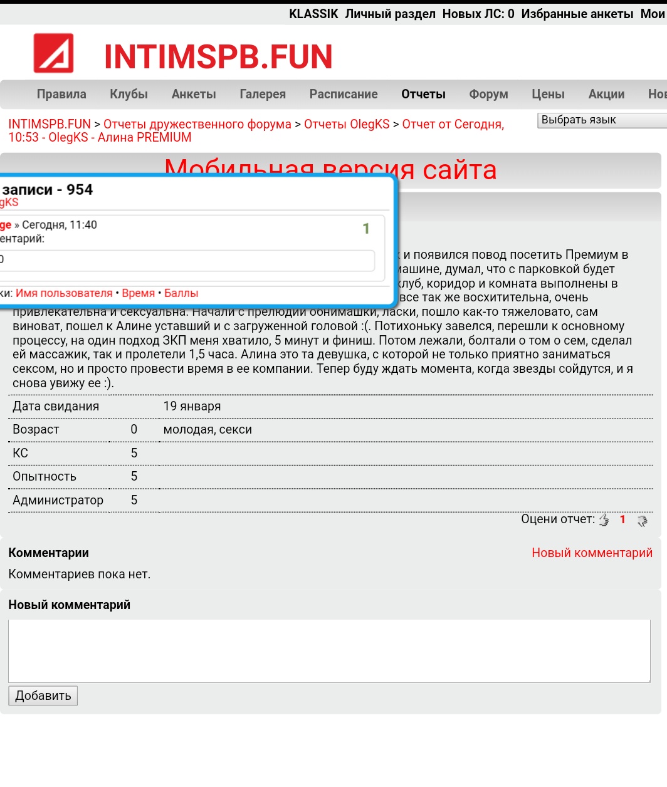Image resolution: width=667 pixels, height=787 pixels.
Task: Open the Цены page
Action: point(548,94)
